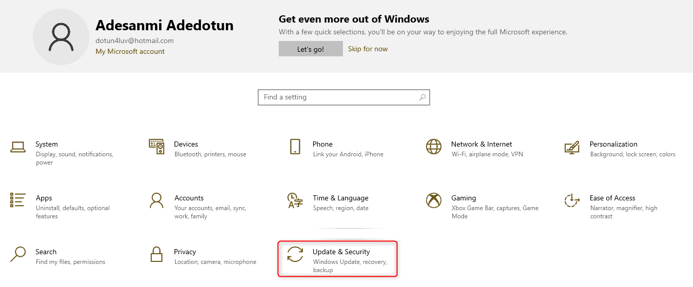693x287 pixels.
Task: Click 'Windows Update, recovery, backup' description
Action: click(350, 266)
